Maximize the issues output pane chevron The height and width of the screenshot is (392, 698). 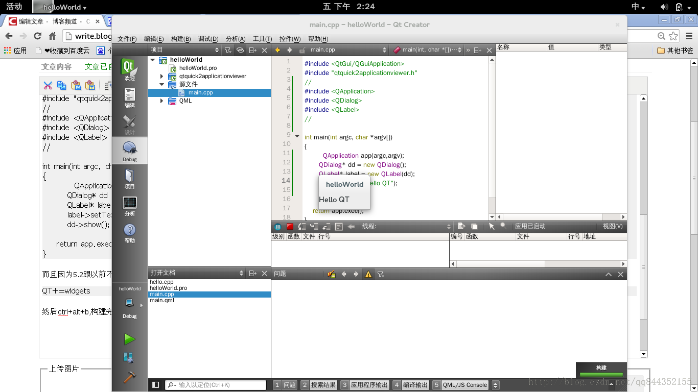[609, 274]
